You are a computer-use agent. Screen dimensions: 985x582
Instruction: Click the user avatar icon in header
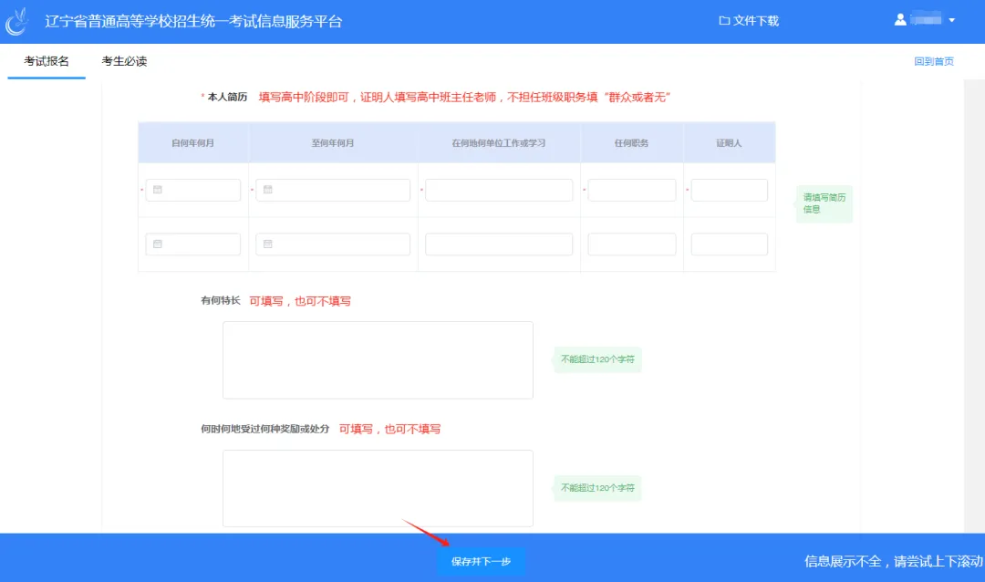coord(900,19)
